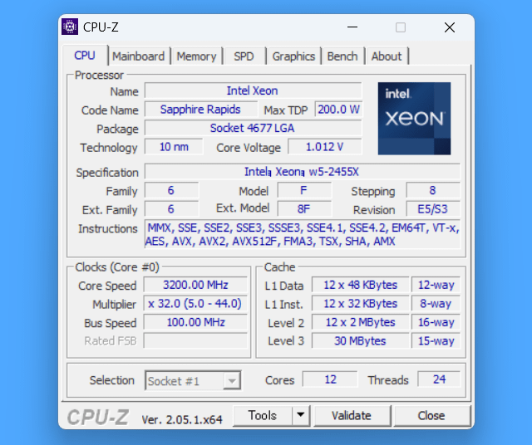The height and width of the screenshot is (445, 532).
Task: Click the Multiplier value field
Action: coord(196,303)
